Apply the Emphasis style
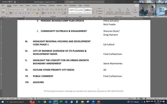The width and height of the screenshot is (167, 104). pos(72,11)
